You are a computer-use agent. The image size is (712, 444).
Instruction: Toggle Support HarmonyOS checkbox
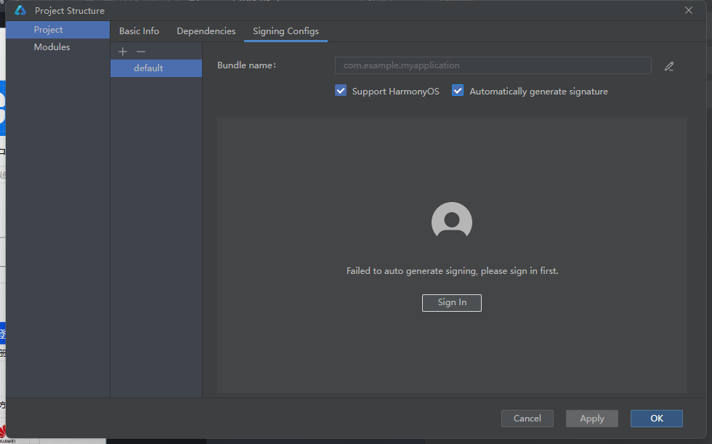(x=341, y=91)
